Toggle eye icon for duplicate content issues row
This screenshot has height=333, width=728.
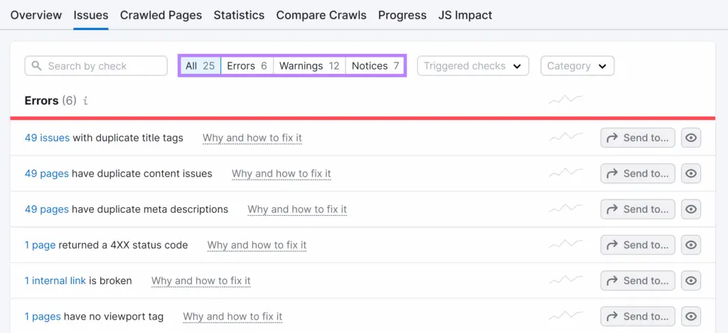pyautogui.click(x=691, y=173)
